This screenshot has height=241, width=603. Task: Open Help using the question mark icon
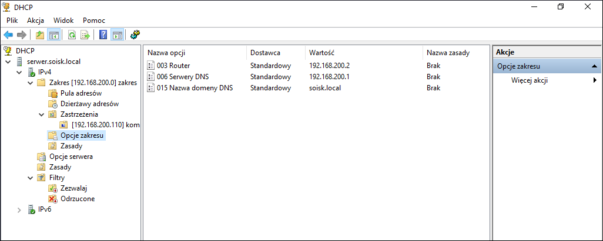103,35
